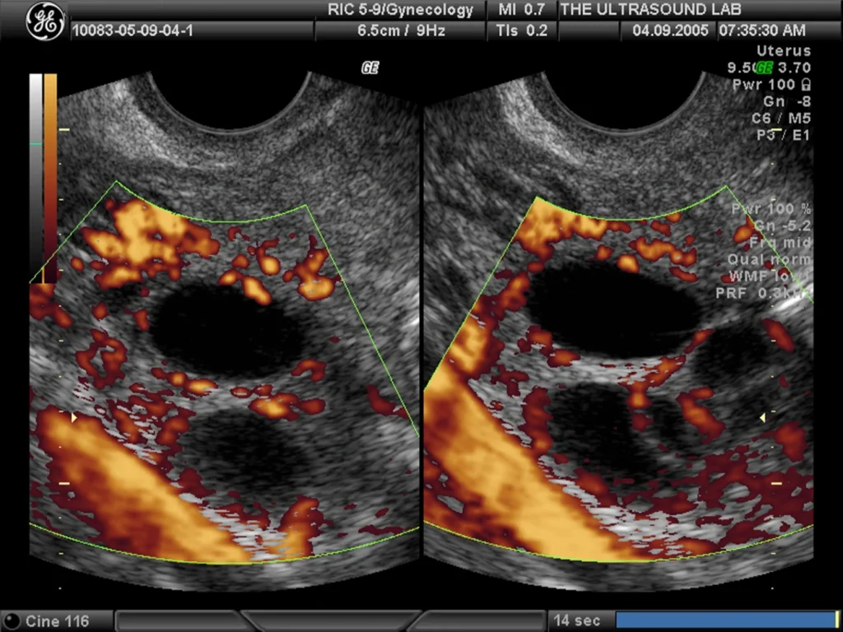Image resolution: width=843 pixels, height=632 pixels.
Task: Click the PRF 0.3kHz Doppler setting
Action: pyautogui.click(x=763, y=294)
